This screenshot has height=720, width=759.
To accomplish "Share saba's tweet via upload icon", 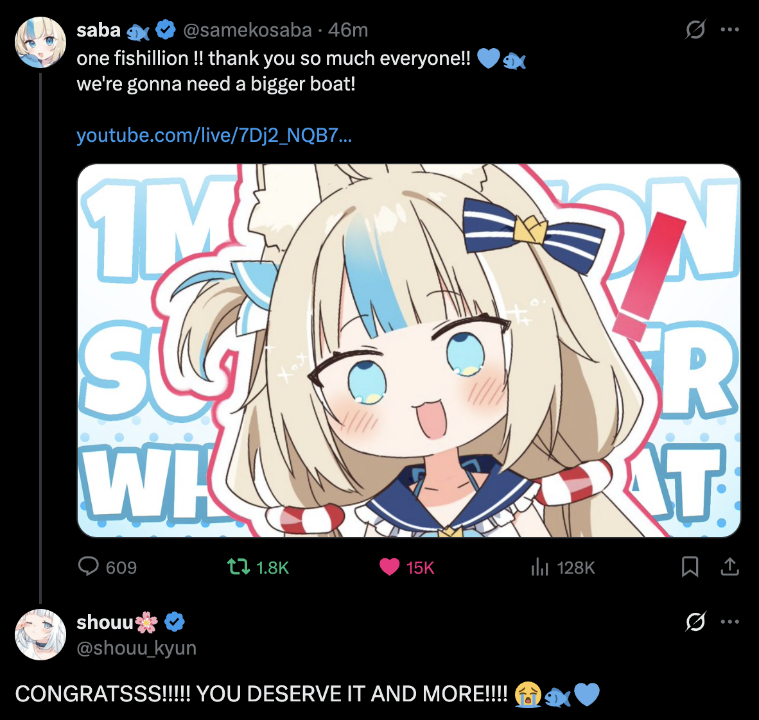I will [x=729, y=567].
